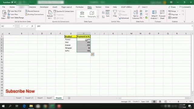Image resolution: width=194 pixels, height=109 pixels.
Task: Zoom in with plus button
Action: point(187,102)
